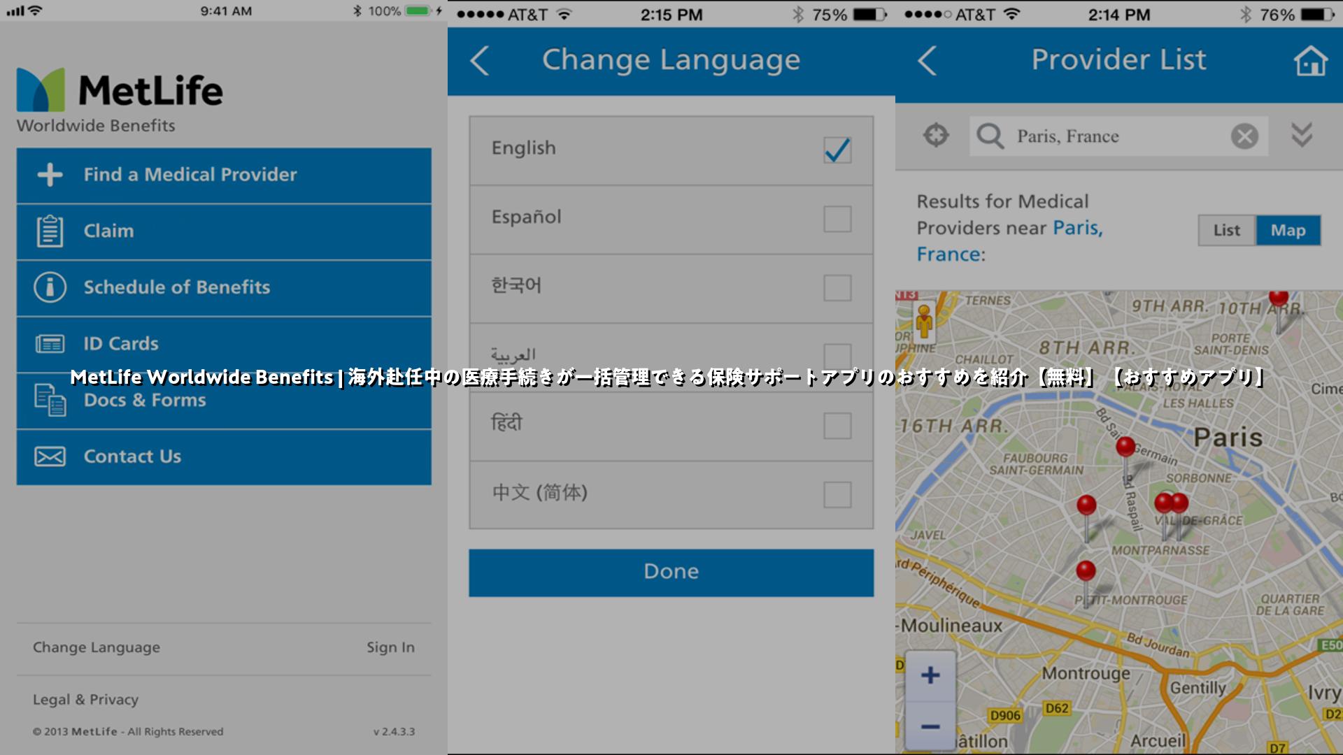This screenshot has width=1343, height=755.
Task: Check the Chinese 中文 (简体) checkbox
Action: pyautogui.click(x=837, y=494)
